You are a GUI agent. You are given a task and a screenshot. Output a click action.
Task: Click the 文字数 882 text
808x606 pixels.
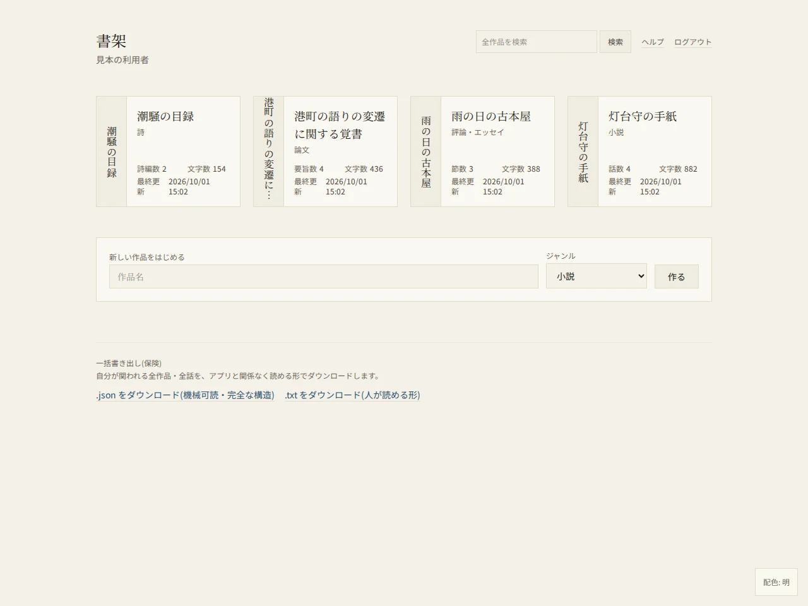coord(678,169)
